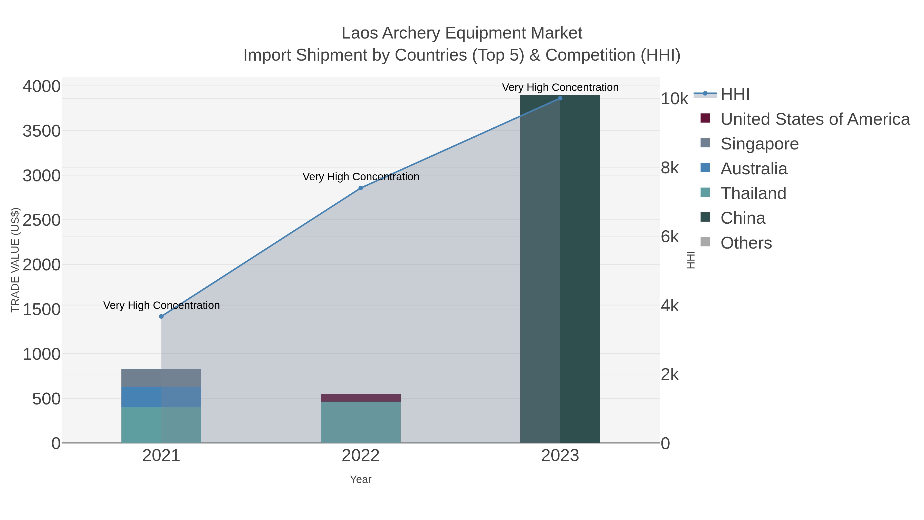This screenshot has height=520, width=924.
Task: Click the 2021 Singapore bar segment
Action: 161,378
